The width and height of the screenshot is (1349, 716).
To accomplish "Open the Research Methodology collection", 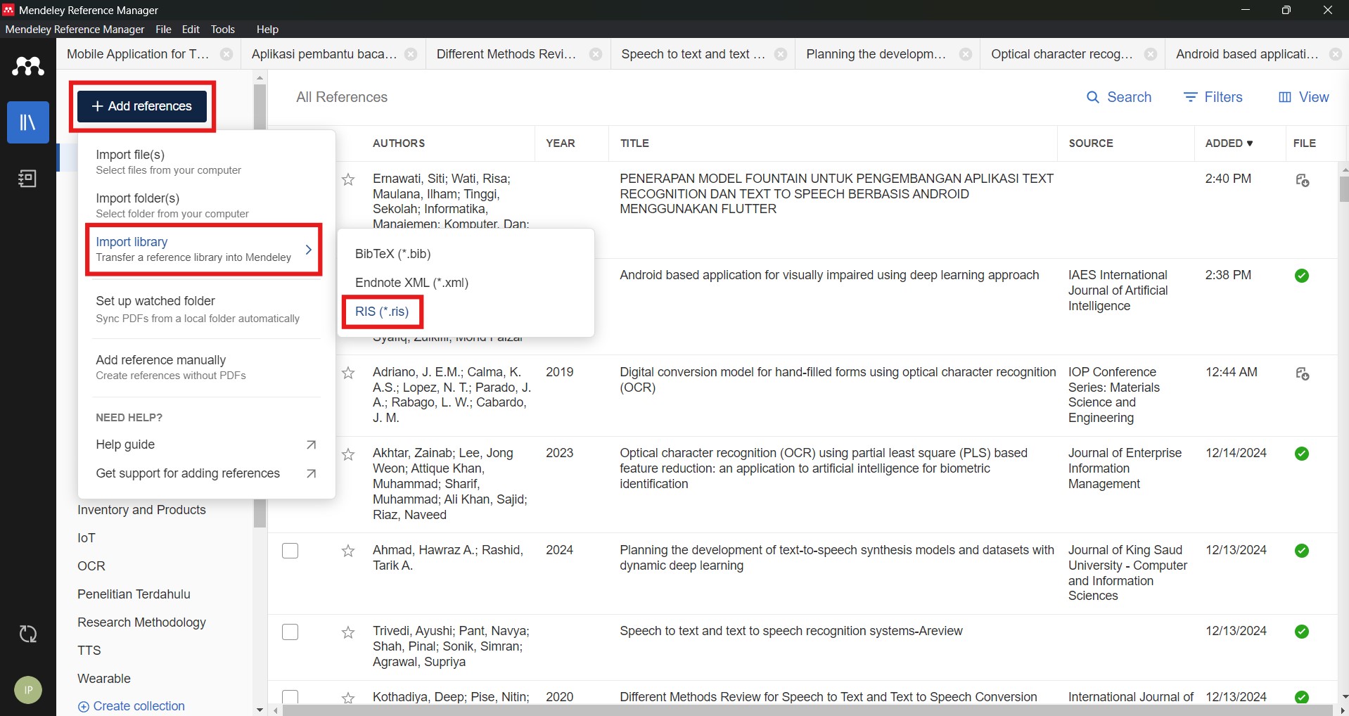I will [141, 622].
